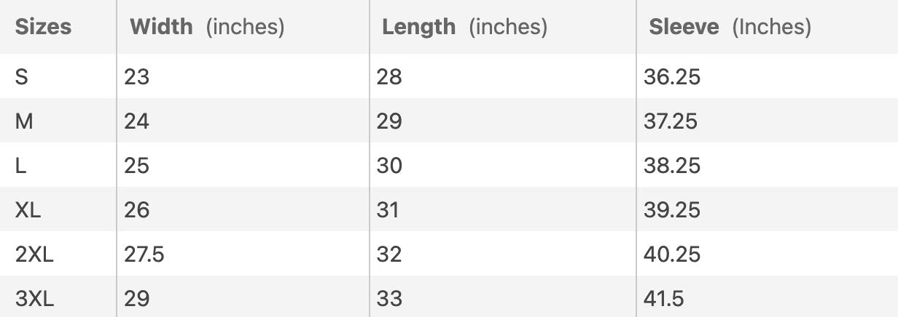
Task: Select the 3XL size row label
Action: [x=34, y=299]
